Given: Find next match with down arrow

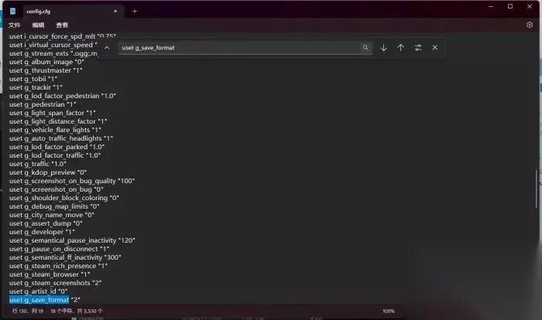Looking at the screenshot, I should coord(384,48).
